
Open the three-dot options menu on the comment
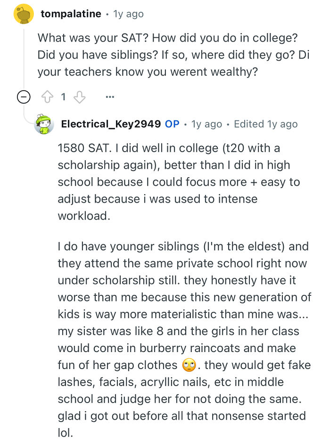110,96
